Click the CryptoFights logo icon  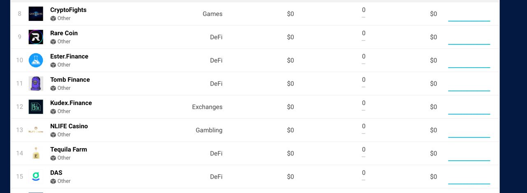point(36,14)
